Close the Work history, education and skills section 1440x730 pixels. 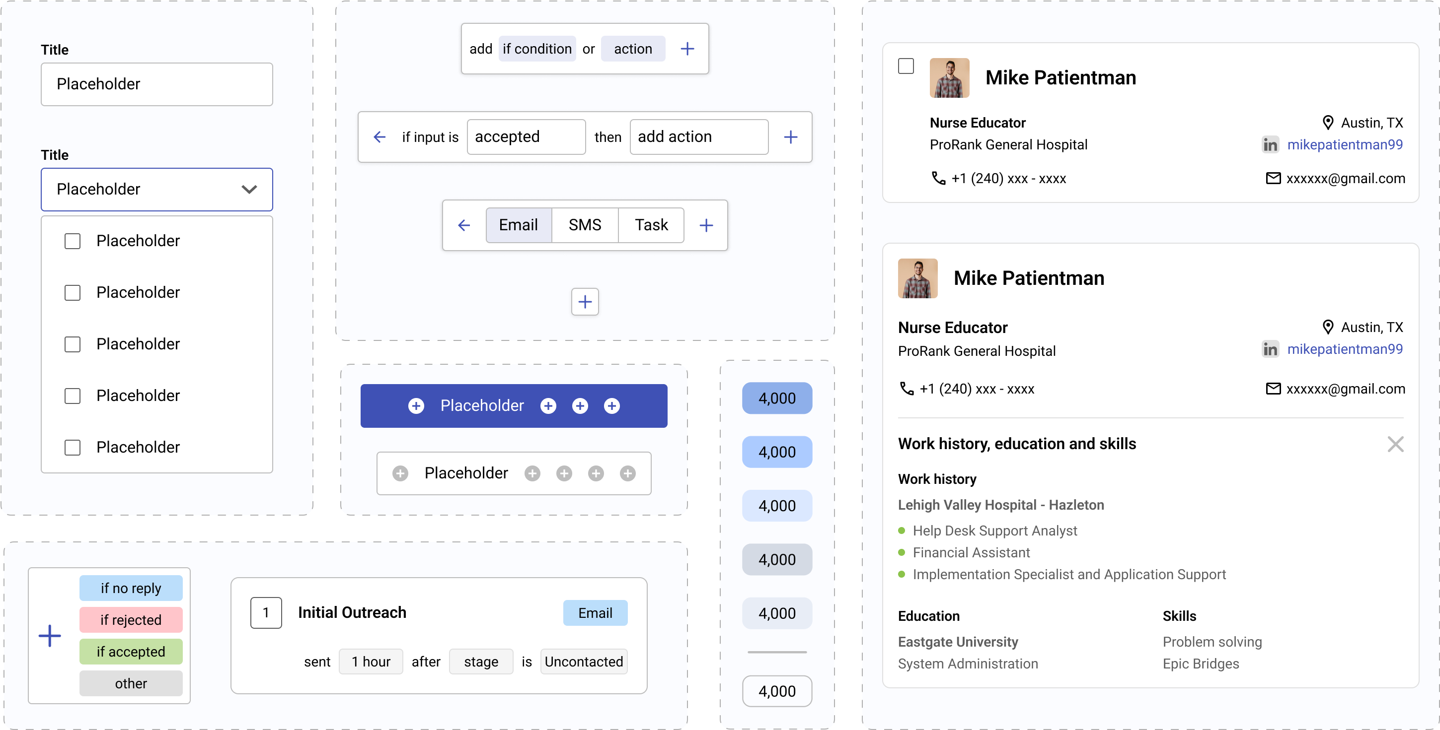[1395, 444]
